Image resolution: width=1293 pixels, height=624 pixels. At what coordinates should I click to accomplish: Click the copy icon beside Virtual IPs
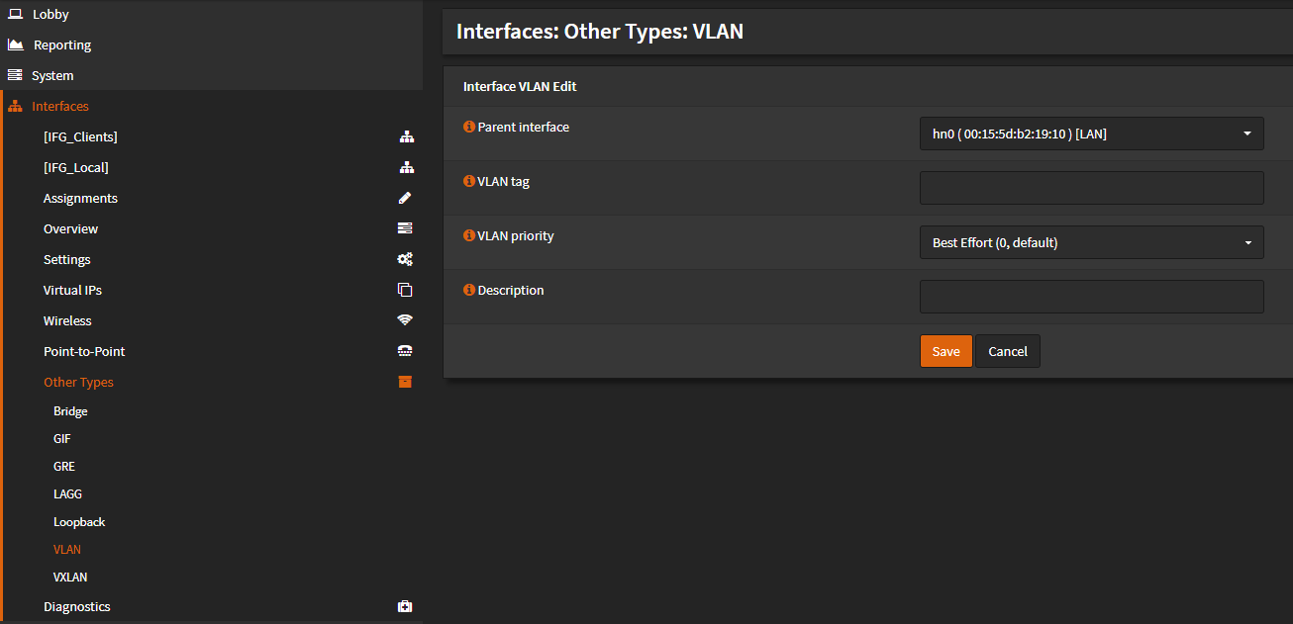pos(404,290)
